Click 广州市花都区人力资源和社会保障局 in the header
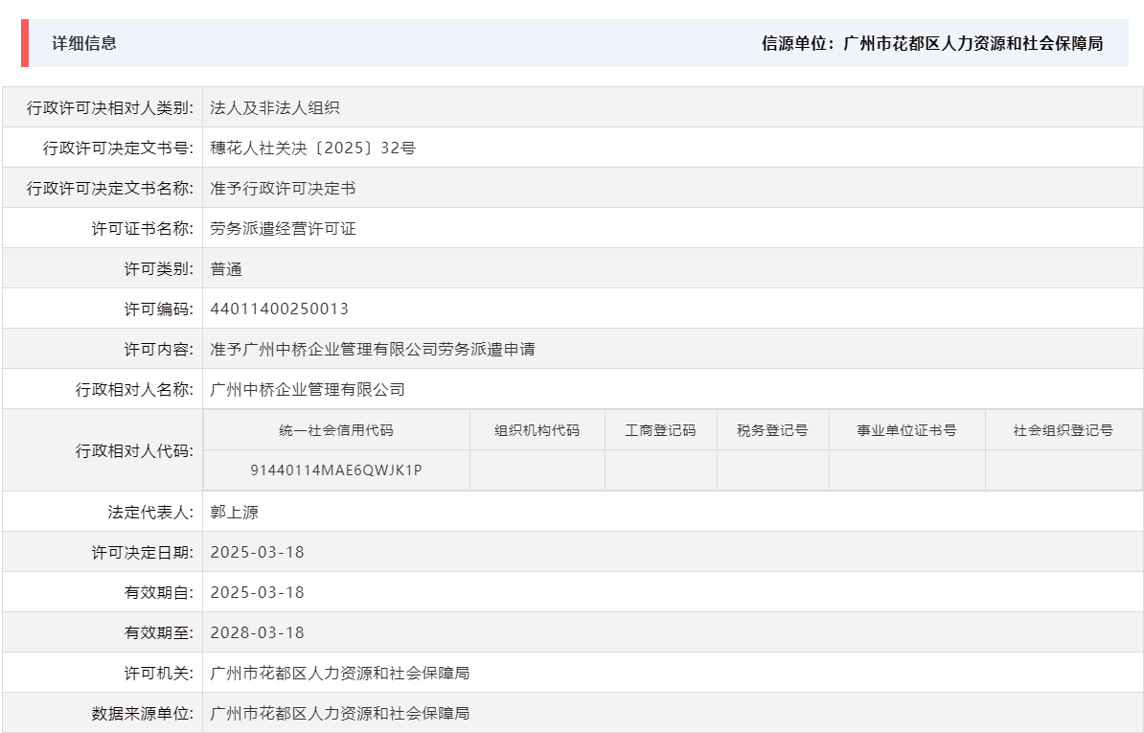Viewport: 1144px width, 733px height. 974,43
